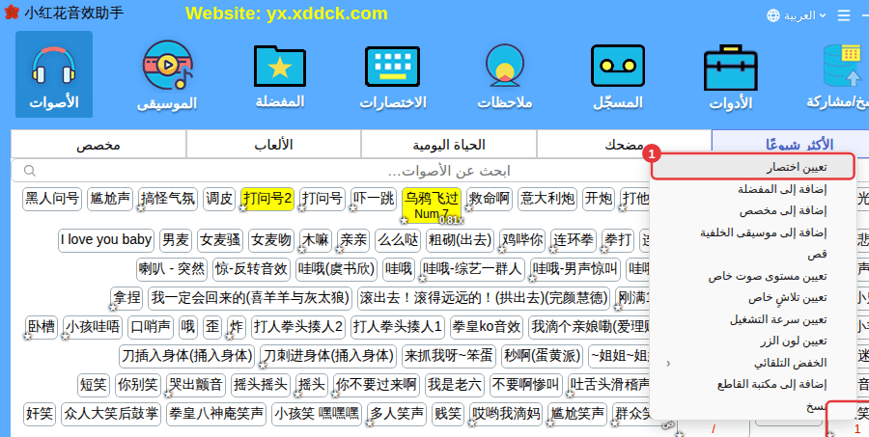Open the الأدوات toolbox section

tap(731, 77)
